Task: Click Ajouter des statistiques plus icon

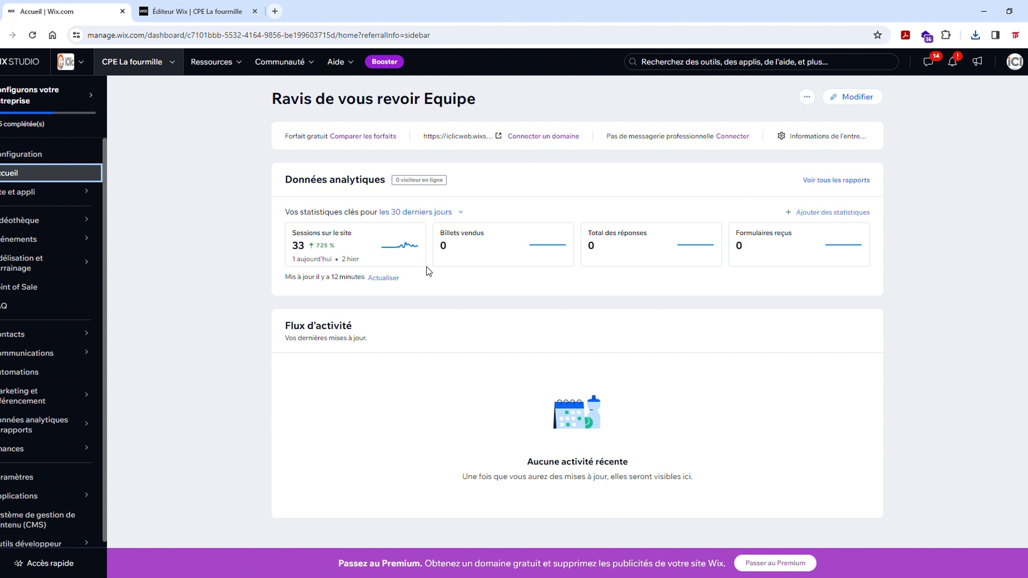Action: click(x=788, y=212)
